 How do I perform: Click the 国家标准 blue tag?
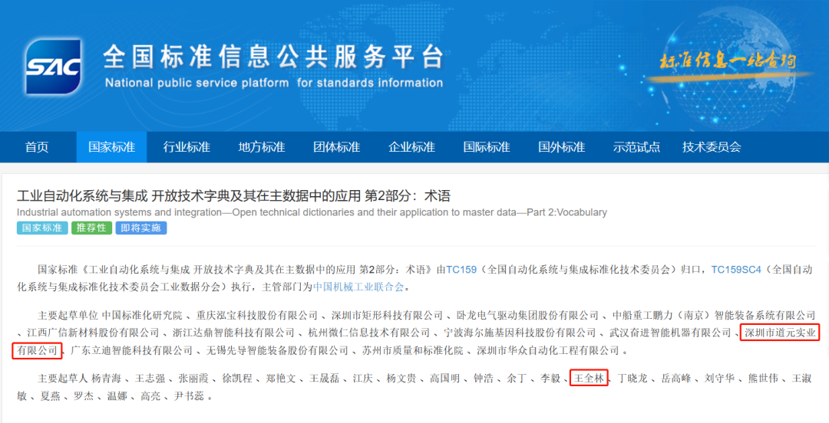click(42, 228)
